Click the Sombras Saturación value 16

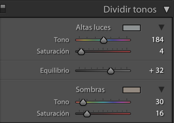160,113
